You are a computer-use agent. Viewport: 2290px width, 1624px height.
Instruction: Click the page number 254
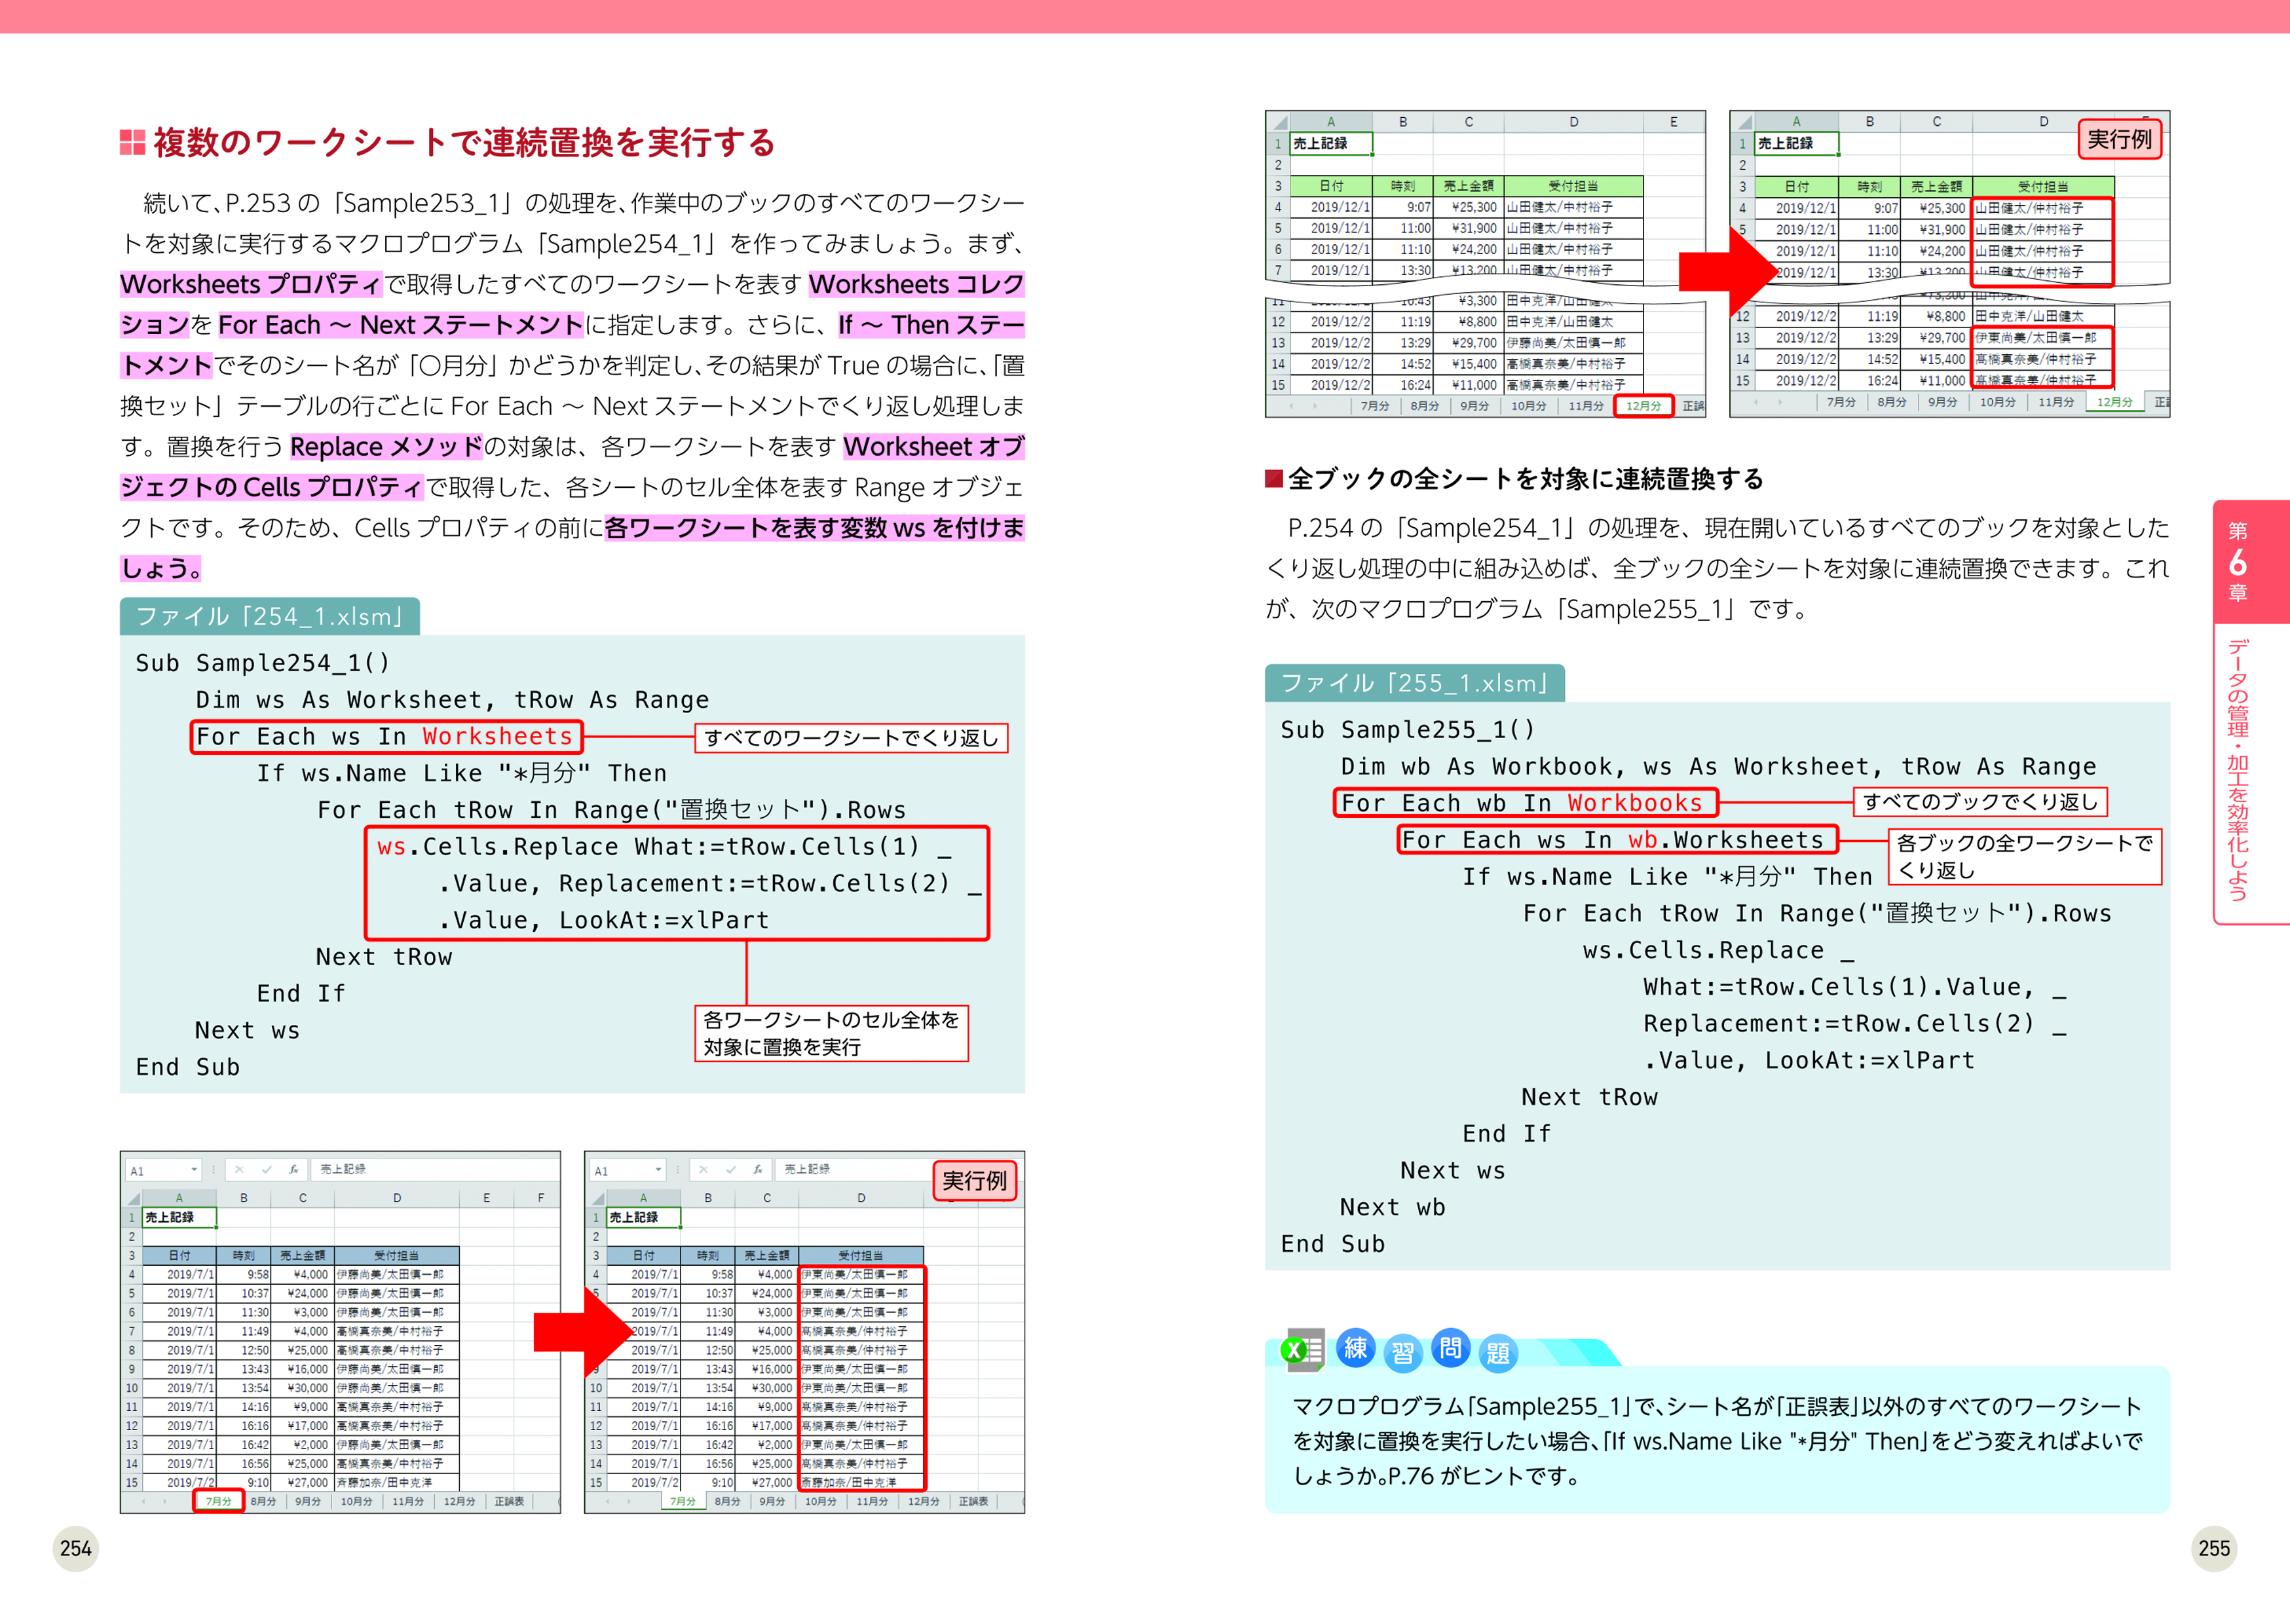(75, 1548)
